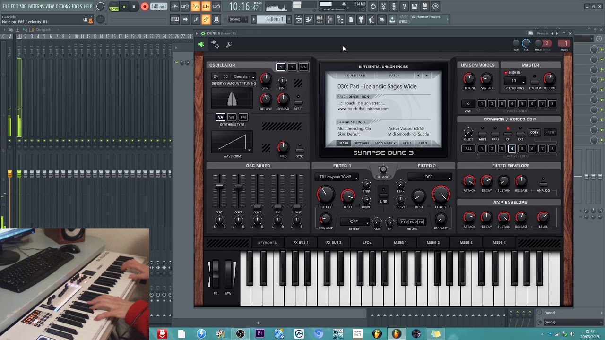Click the wrench icon in DUNE 3 wrapper
The height and width of the screenshot is (340, 605).
(x=229, y=44)
